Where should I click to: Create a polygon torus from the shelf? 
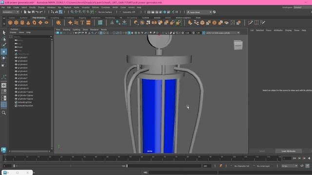coord(35,23)
